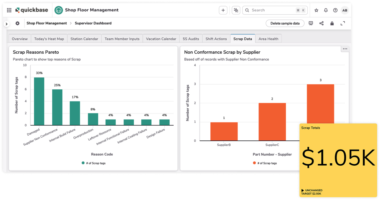Open the dashboard settings gear
This screenshot has width=380, height=200.
click(x=17, y=23)
